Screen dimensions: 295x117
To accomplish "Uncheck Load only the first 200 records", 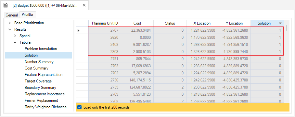I will click(79, 107).
